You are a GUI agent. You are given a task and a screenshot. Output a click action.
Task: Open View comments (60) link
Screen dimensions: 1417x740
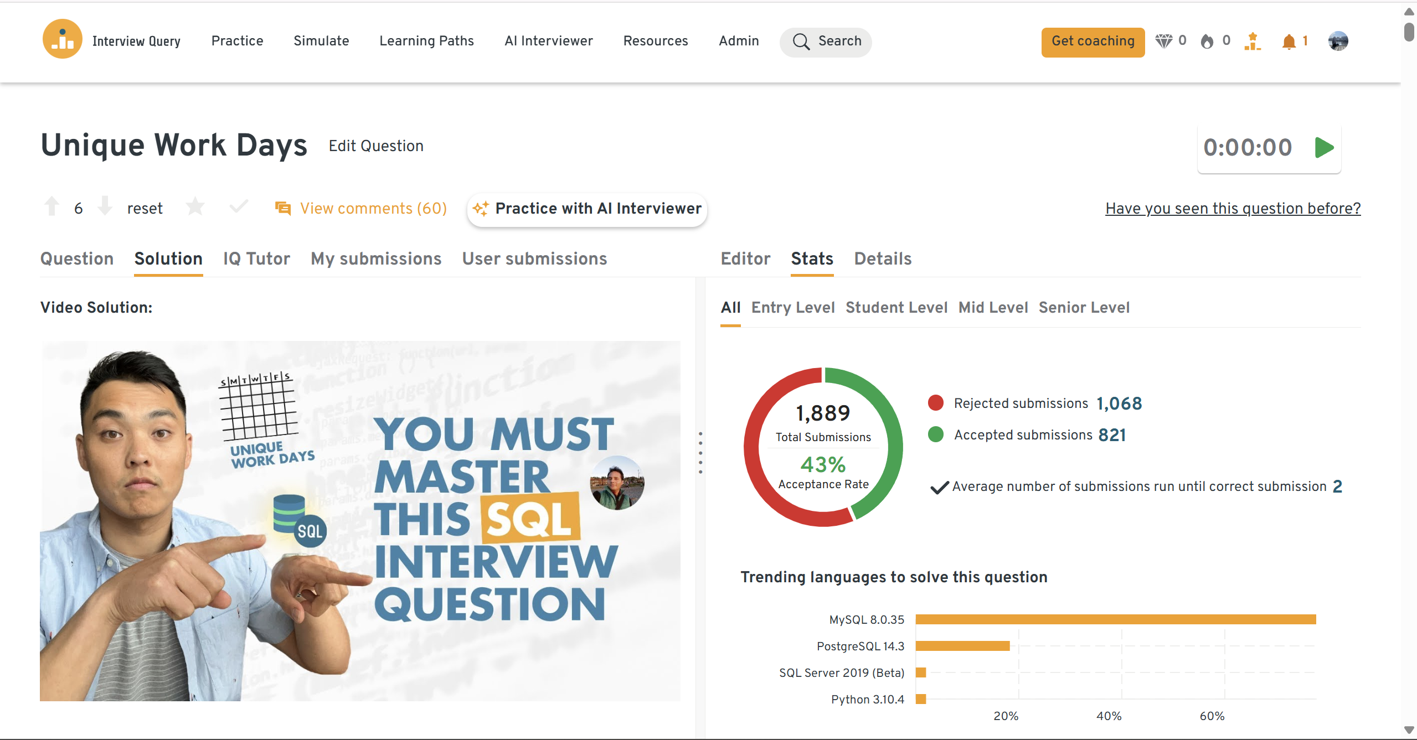tap(373, 208)
